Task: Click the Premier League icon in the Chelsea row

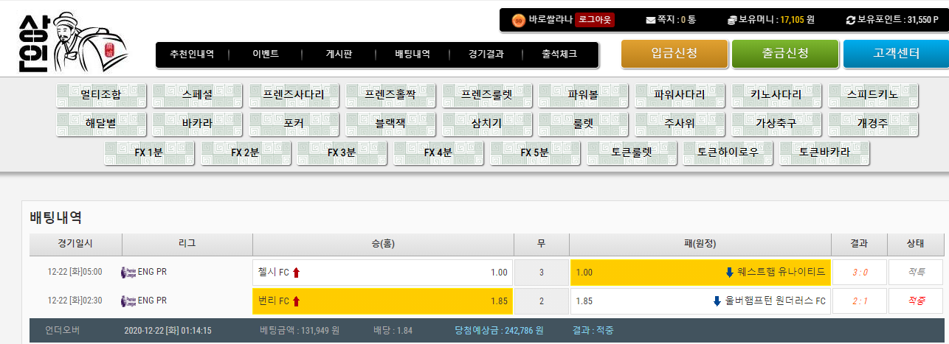Action: (128, 273)
